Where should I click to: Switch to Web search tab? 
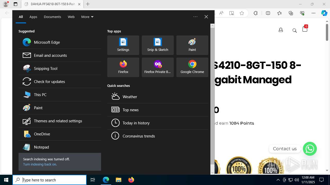[x=71, y=17]
